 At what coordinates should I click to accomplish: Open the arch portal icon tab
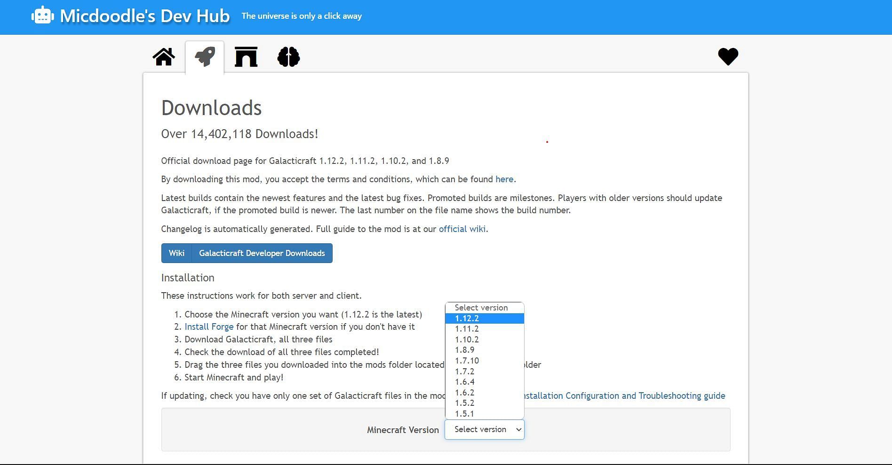point(246,57)
